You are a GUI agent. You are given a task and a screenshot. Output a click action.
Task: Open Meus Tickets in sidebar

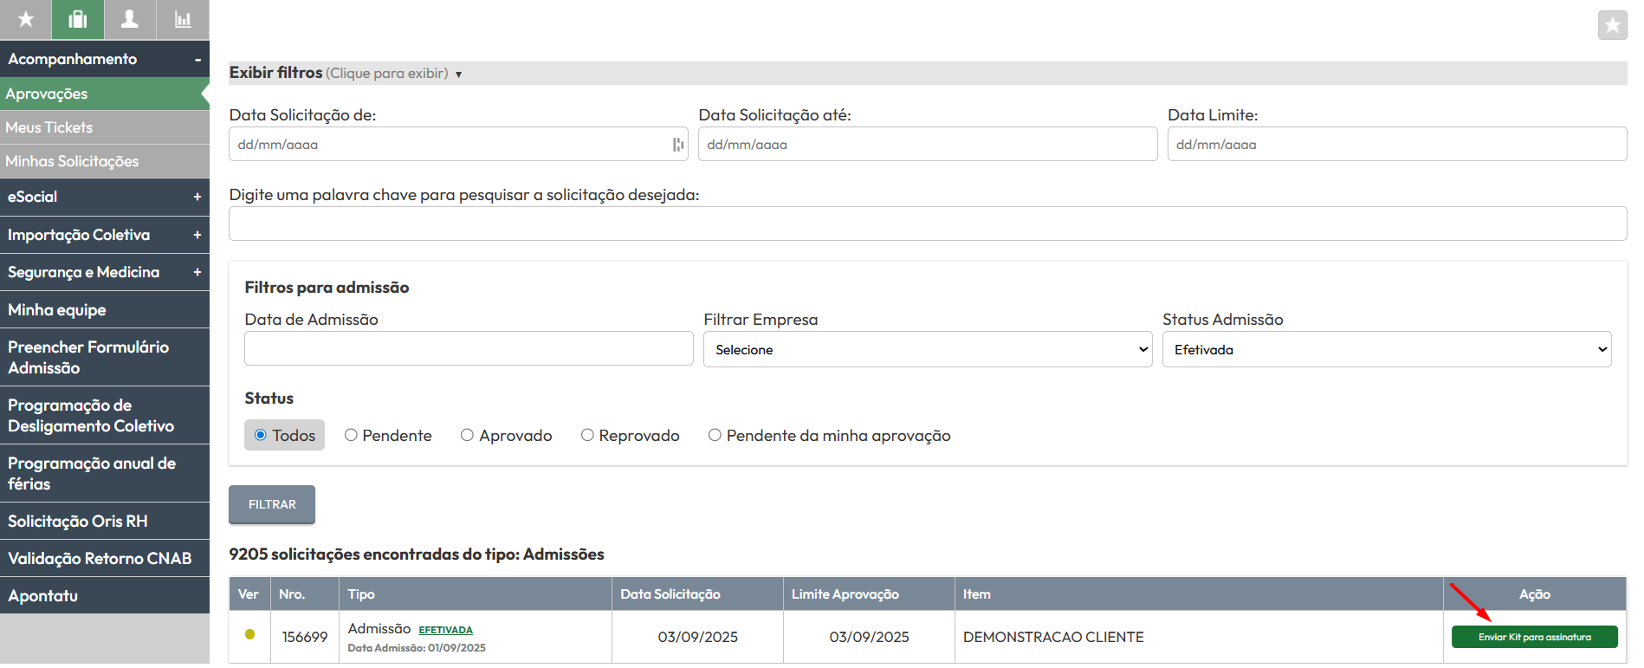coord(49,127)
